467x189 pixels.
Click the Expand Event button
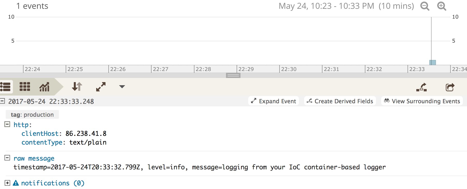click(273, 101)
